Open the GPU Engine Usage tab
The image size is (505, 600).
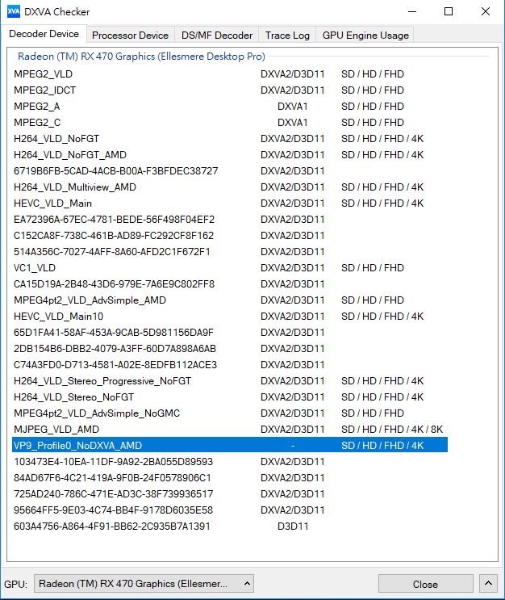[365, 36]
